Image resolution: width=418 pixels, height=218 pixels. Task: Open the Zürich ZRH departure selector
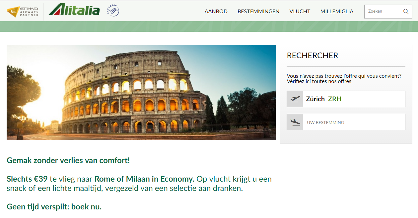(346, 99)
